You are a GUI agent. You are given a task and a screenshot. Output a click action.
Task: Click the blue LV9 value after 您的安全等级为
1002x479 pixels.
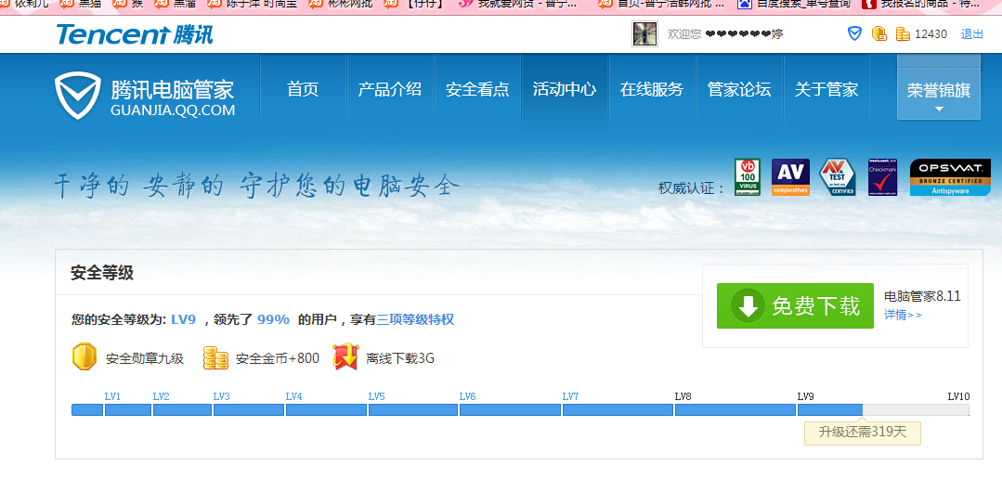183,319
